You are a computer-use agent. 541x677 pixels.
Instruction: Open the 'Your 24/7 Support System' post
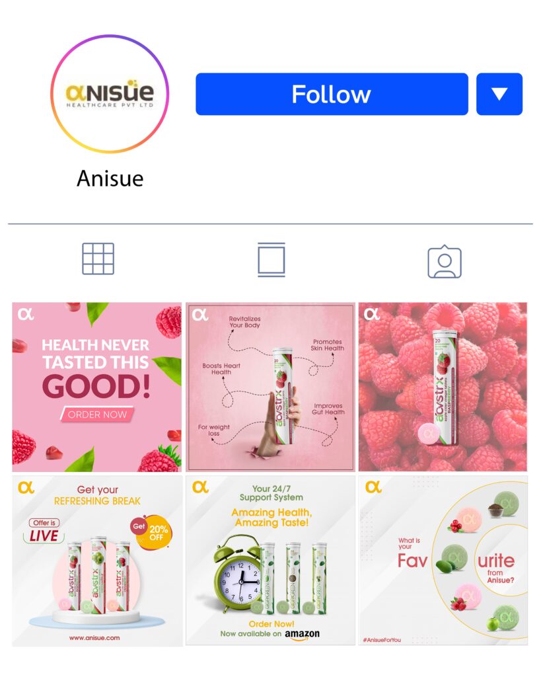point(270,561)
